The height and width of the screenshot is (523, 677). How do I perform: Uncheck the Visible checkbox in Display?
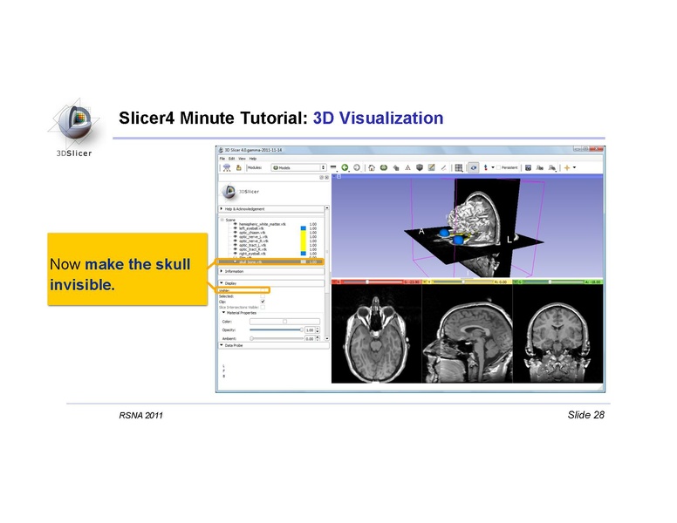tap(263, 291)
